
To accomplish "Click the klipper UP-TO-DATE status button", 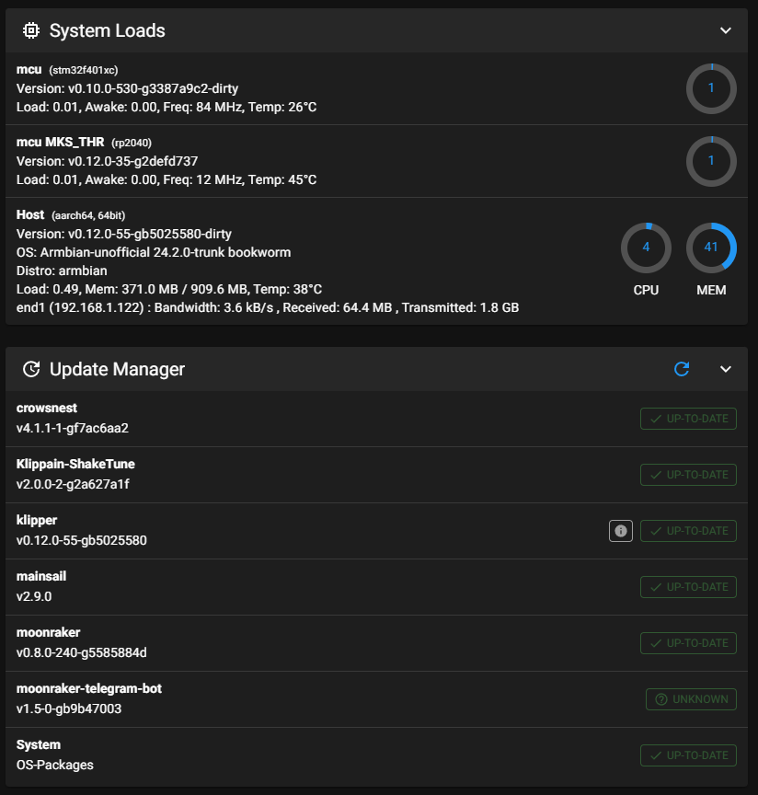I will click(688, 531).
